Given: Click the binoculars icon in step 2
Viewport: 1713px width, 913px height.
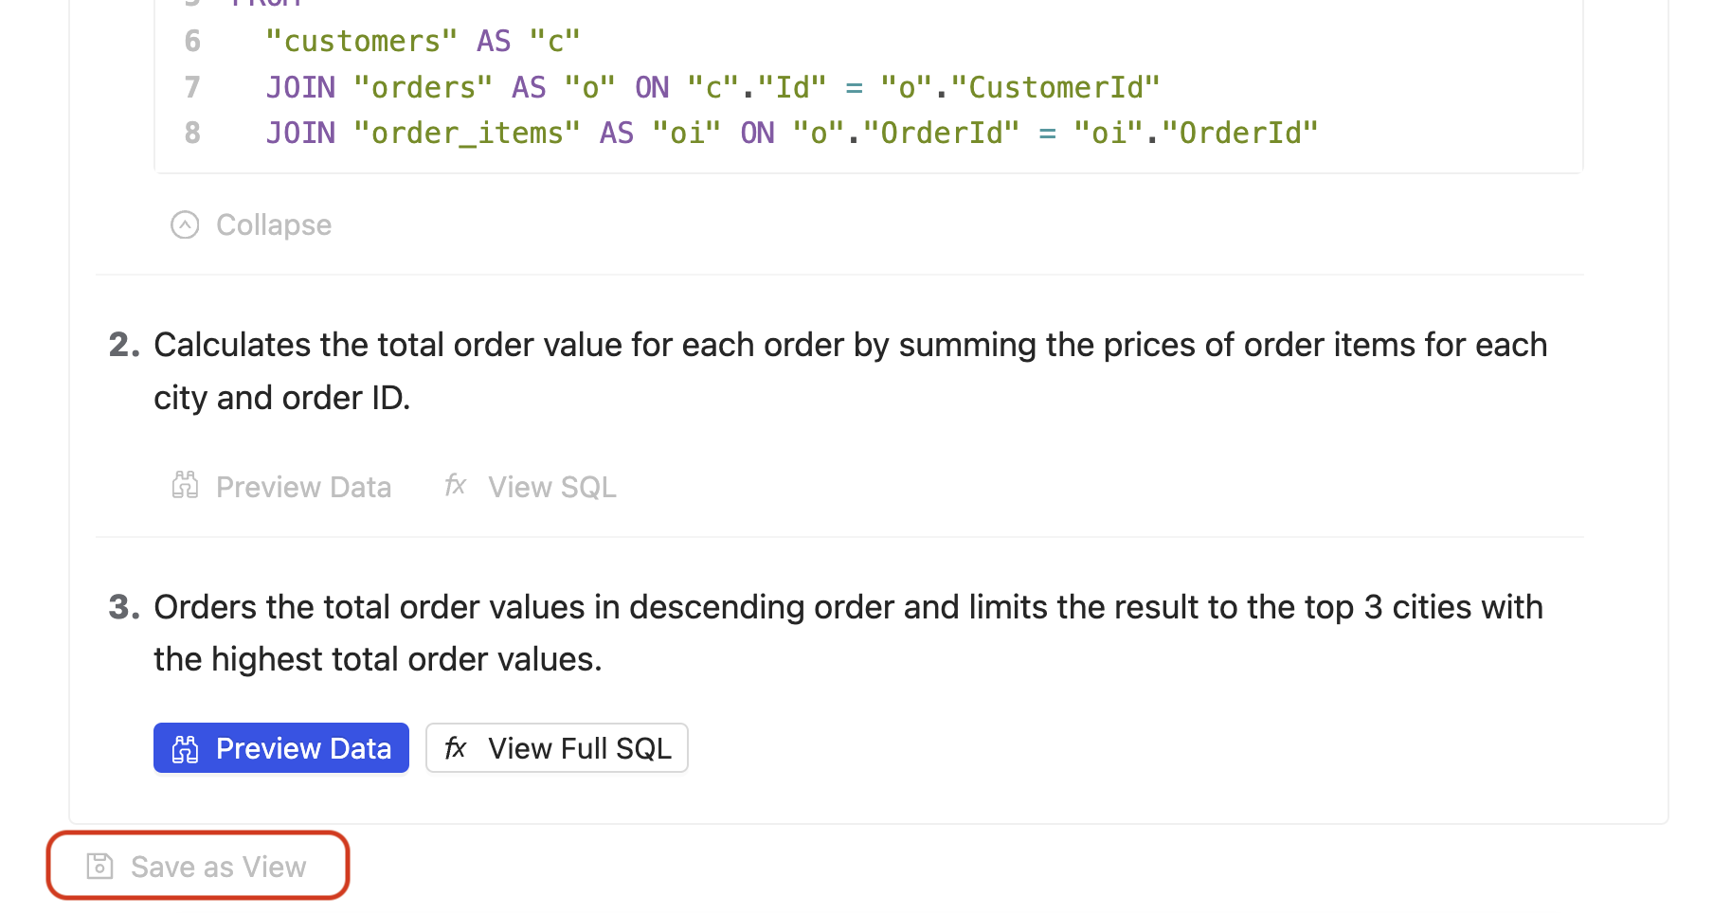Looking at the screenshot, I should click(x=185, y=486).
